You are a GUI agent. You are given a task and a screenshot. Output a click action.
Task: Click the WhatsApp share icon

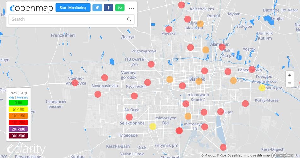[x=120, y=8]
